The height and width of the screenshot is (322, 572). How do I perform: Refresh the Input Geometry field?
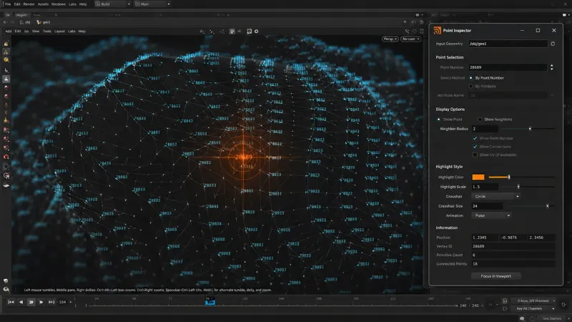click(x=553, y=44)
